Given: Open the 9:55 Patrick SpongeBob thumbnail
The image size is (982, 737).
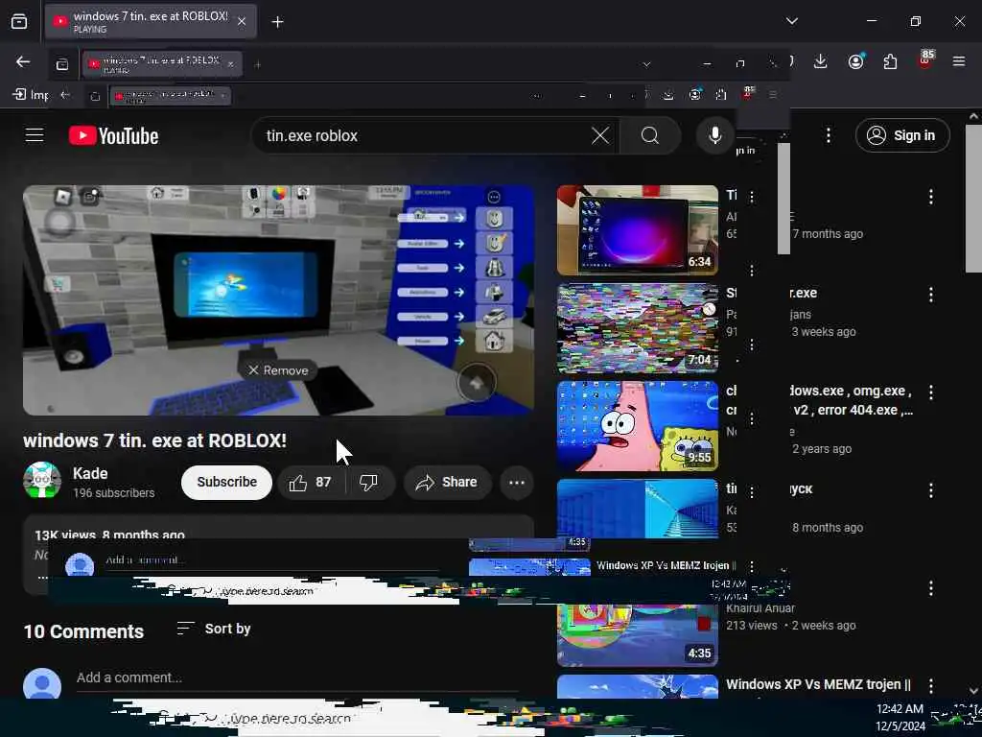Looking at the screenshot, I should point(638,425).
